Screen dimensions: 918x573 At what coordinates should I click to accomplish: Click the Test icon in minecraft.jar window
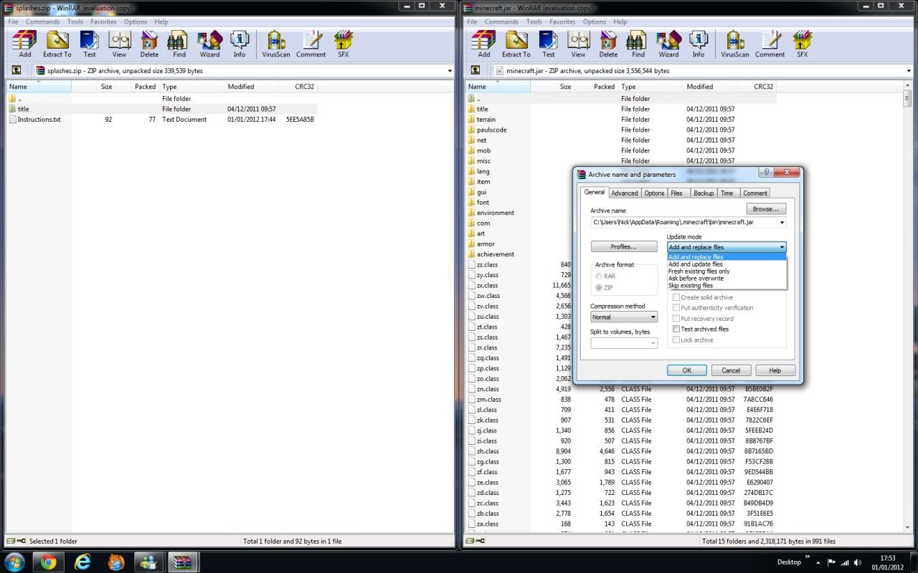549,44
